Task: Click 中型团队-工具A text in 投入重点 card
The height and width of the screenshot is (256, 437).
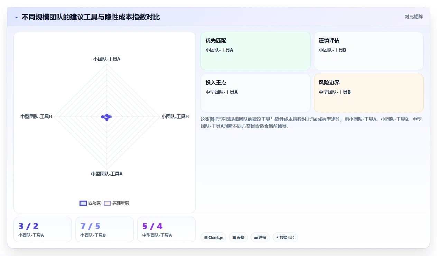Action: (x=222, y=92)
